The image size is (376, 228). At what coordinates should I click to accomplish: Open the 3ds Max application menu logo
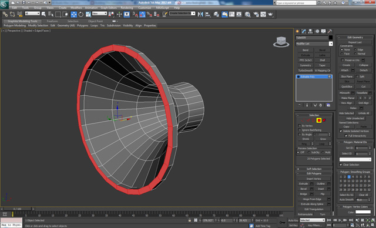coord(4,4)
